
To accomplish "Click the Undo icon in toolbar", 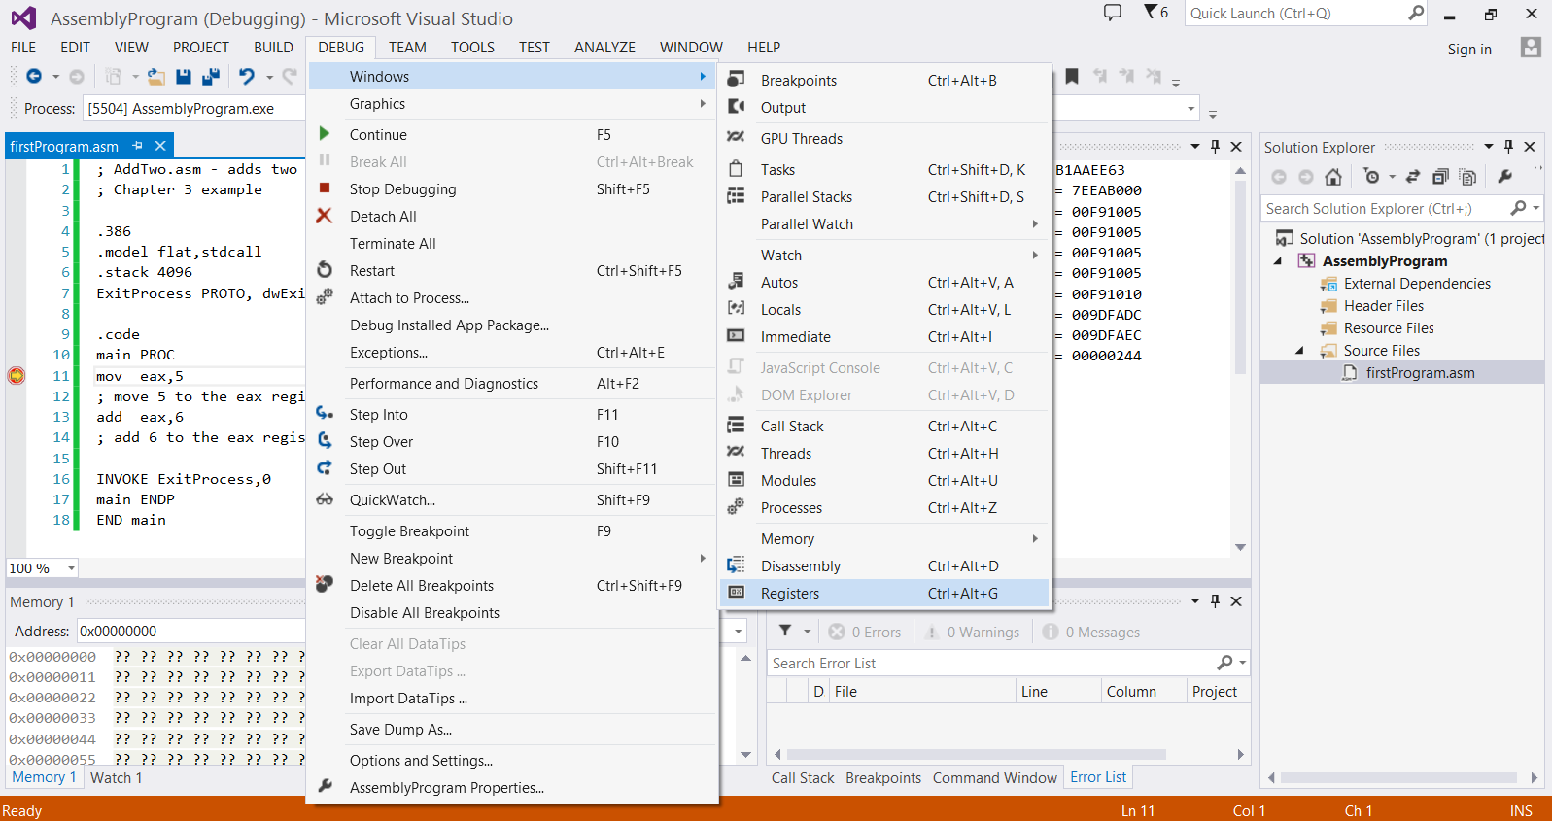I will (247, 76).
